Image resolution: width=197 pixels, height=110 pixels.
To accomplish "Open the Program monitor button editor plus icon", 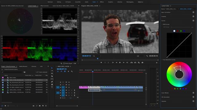I will pyautogui.click(x=157, y=63).
